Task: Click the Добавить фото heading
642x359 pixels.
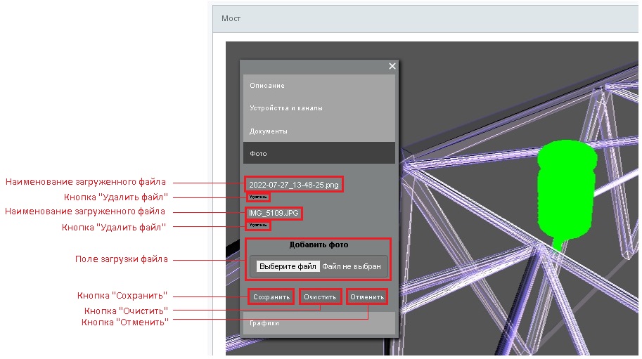Action: tap(319, 245)
